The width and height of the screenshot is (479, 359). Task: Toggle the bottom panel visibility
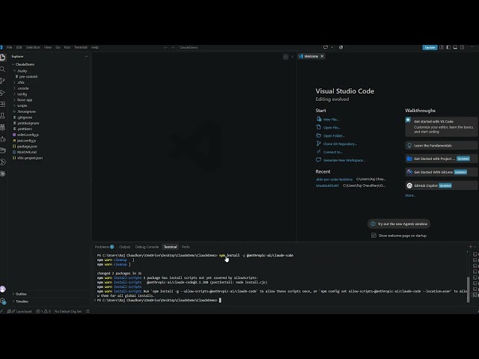[455, 47]
